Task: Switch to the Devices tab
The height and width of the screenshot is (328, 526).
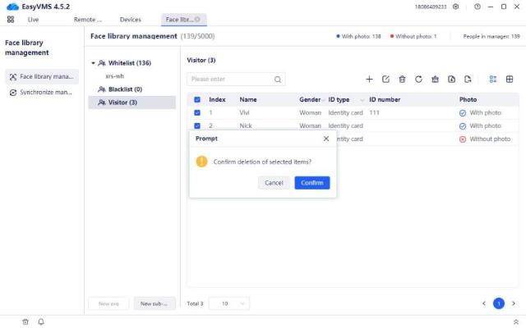Action: pos(130,19)
